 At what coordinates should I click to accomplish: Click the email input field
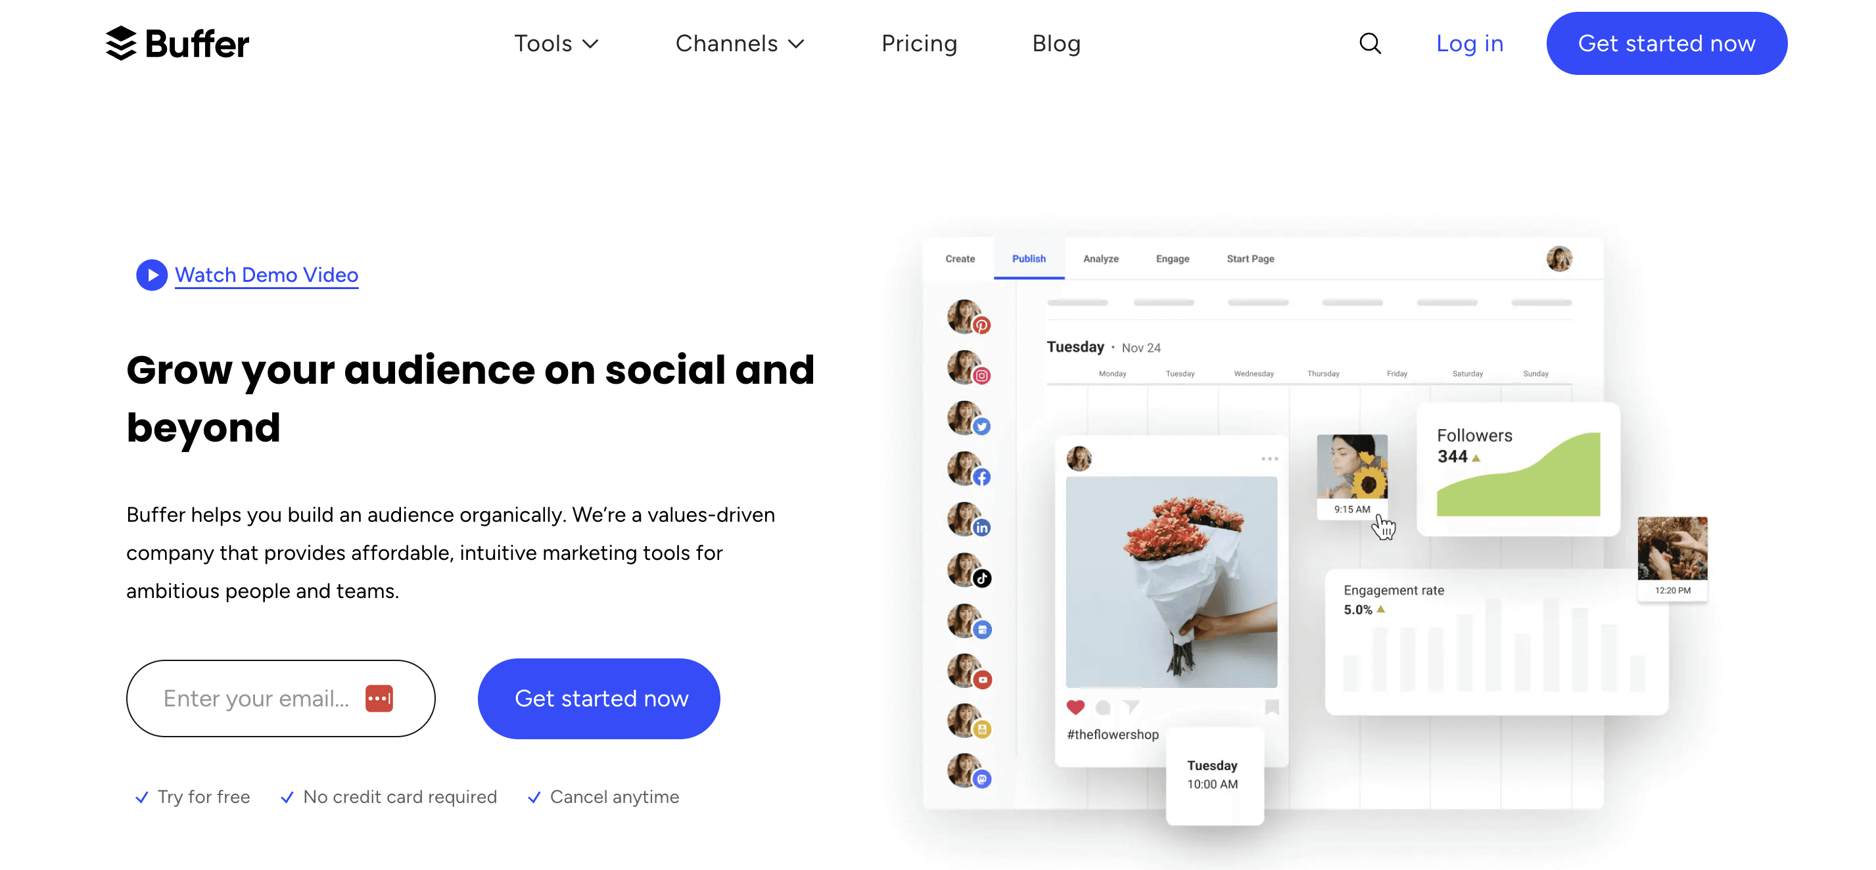[279, 698]
